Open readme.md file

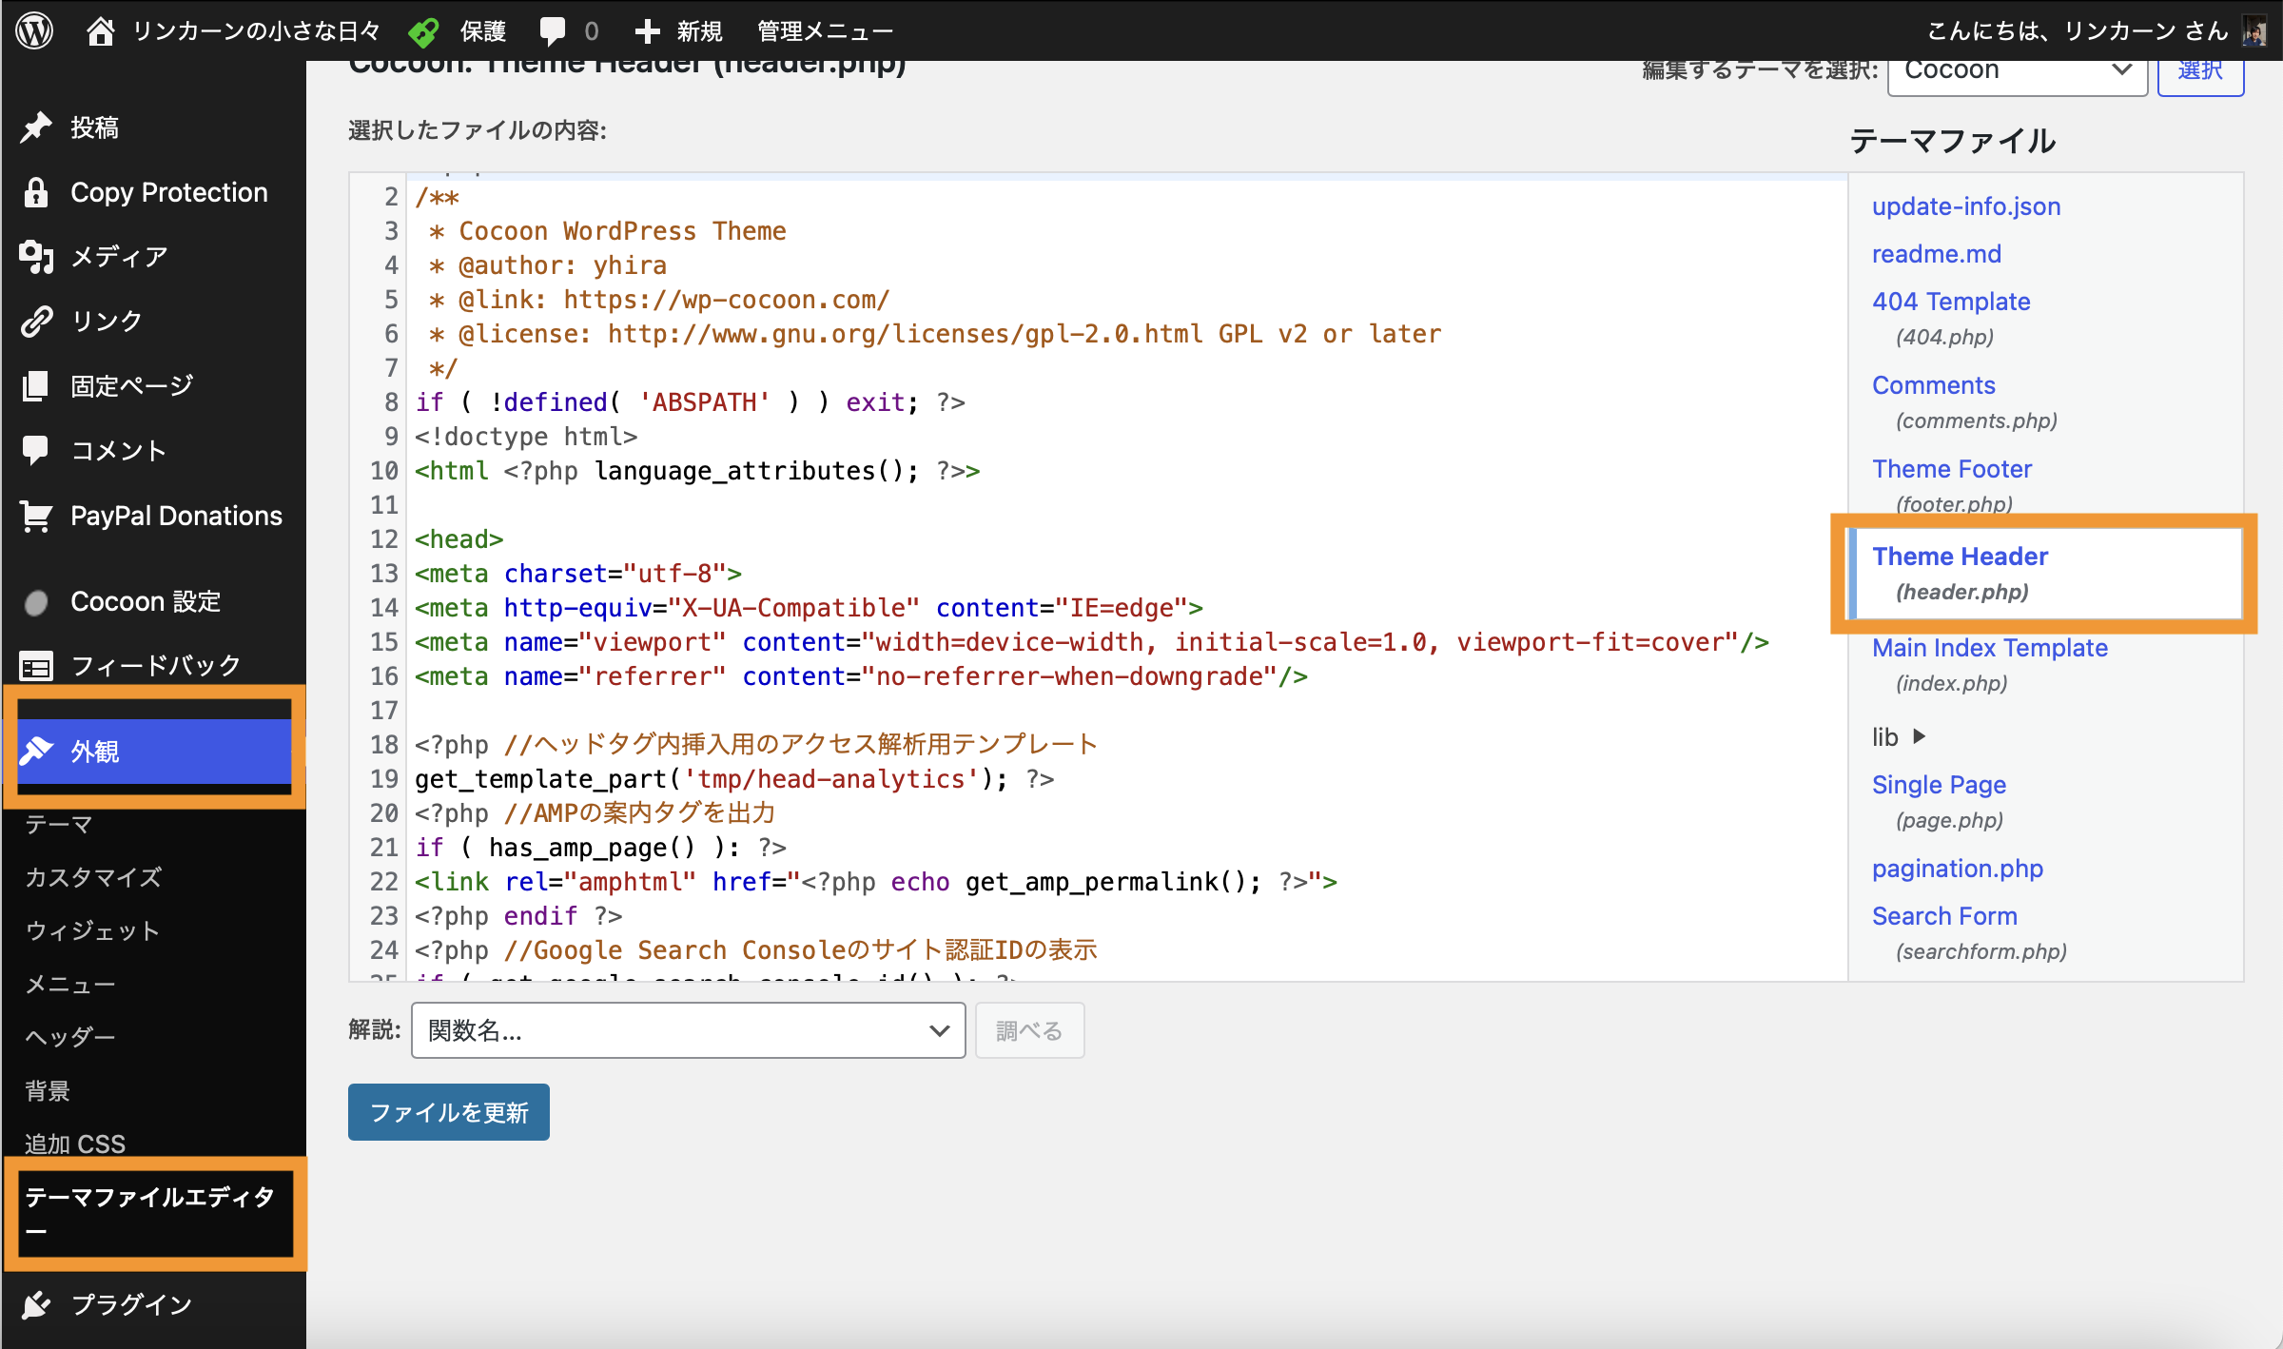[1937, 254]
